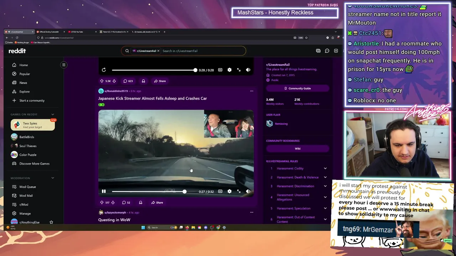Share the Japanese Kick Streamer post
The width and height of the screenshot is (456, 256).
(157, 203)
